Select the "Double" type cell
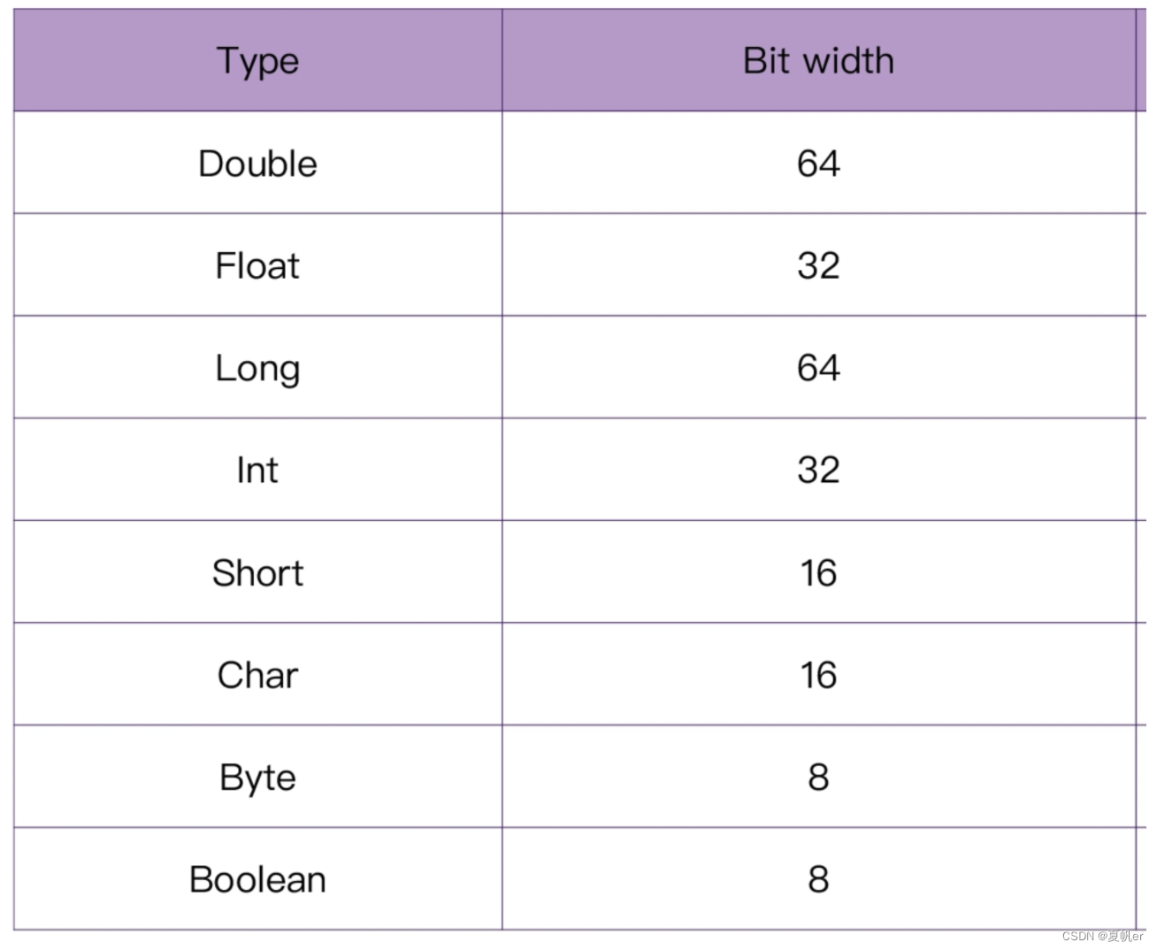Image resolution: width=1157 pixels, height=950 pixels. (x=257, y=164)
